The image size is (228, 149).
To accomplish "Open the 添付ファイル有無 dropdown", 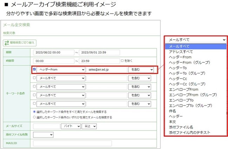I will [43, 134].
